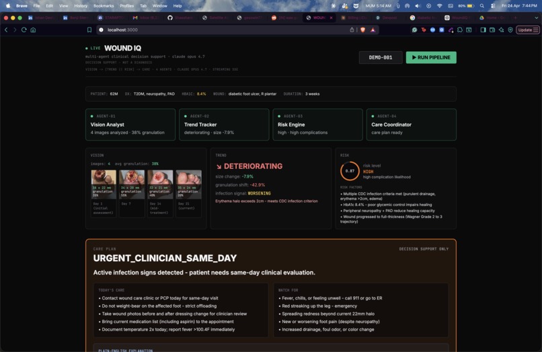The height and width of the screenshot is (352, 542).
Task: Click the Brave Rewards triangle icon
Action: [x=373, y=30]
